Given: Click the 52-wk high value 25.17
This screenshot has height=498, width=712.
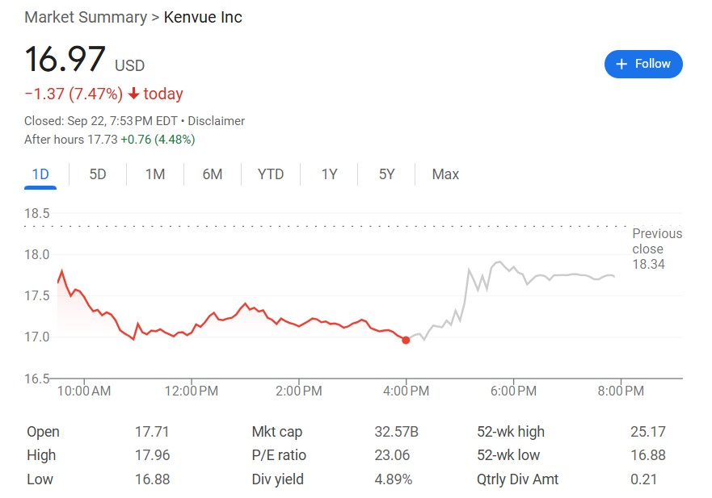Looking at the screenshot, I should [647, 432].
